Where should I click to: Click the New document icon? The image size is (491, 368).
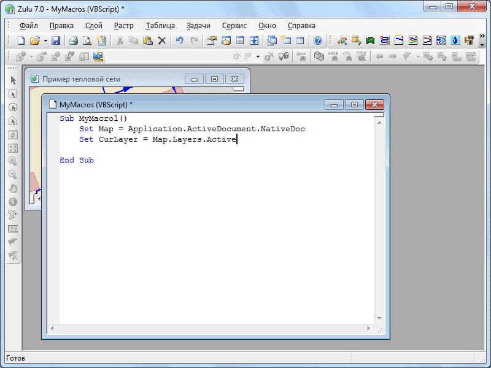point(20,40)
